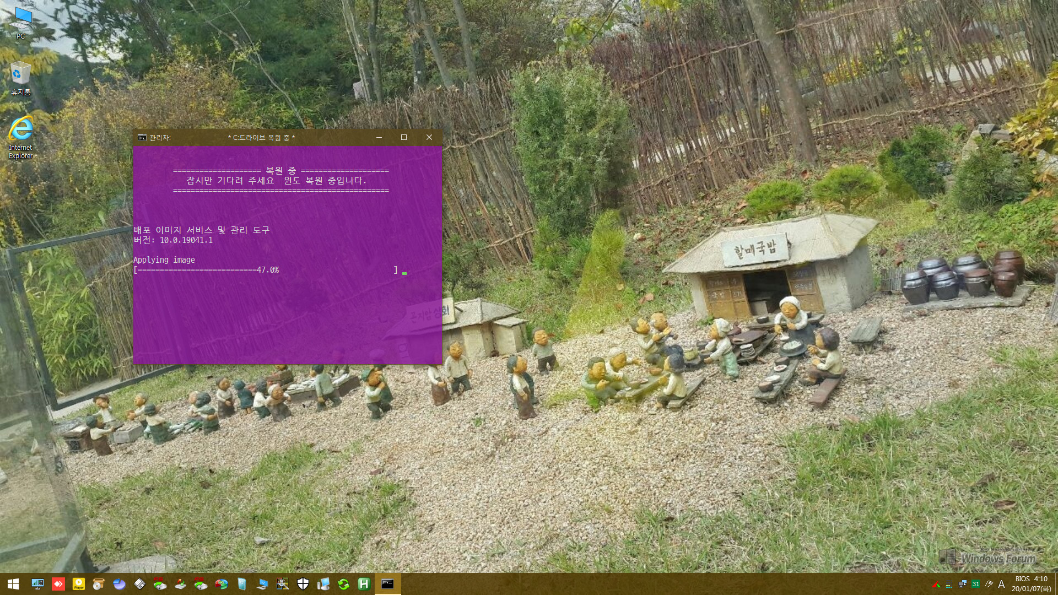1058x595 pixels.
Task: Toggle the IME 'A' language indicator
Action: pyautogui.click(x=1001, y=585)
